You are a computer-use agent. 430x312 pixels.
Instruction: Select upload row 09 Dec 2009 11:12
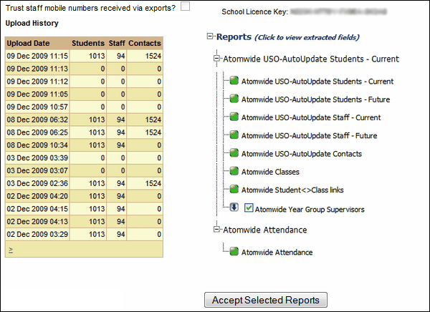point(84,82)
